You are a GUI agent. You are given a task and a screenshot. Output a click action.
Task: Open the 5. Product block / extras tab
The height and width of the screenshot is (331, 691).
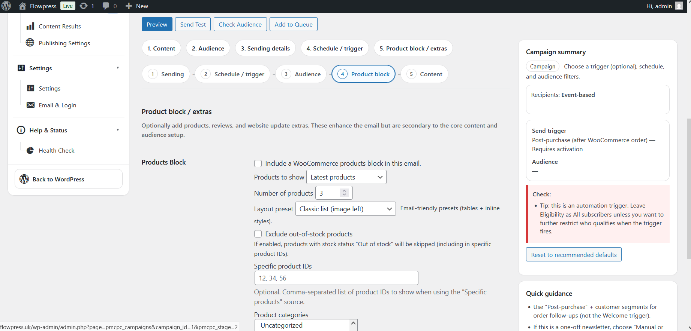[413, 48]
